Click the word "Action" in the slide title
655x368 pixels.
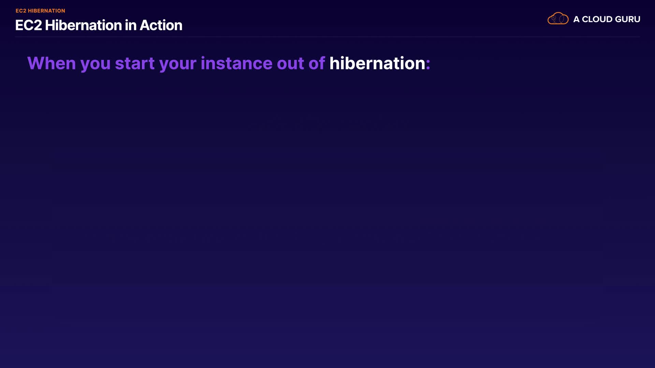161,25
